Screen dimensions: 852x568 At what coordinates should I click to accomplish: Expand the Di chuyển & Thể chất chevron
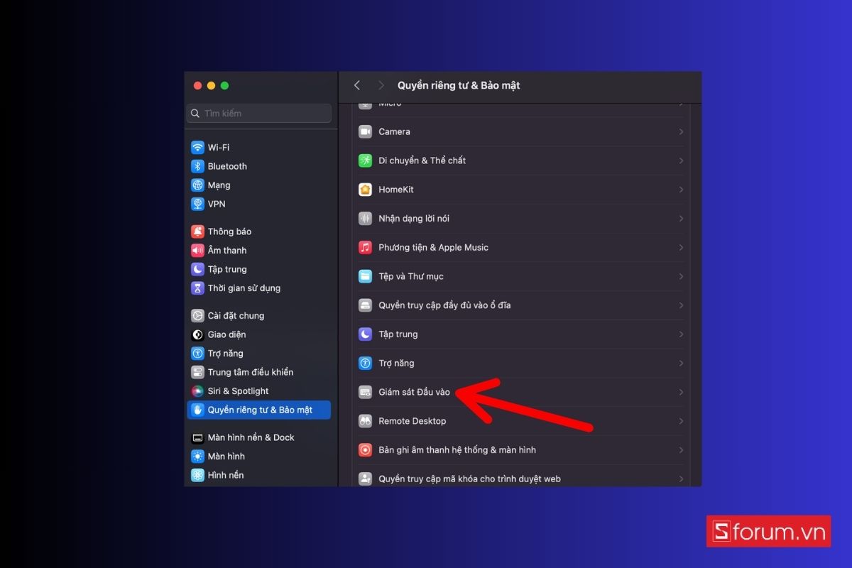click(x=680, y=160)
